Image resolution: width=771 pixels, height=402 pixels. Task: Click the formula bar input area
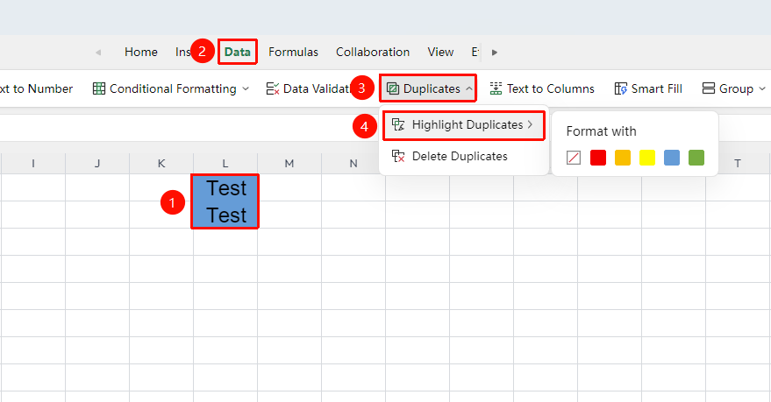click(189, 129)
